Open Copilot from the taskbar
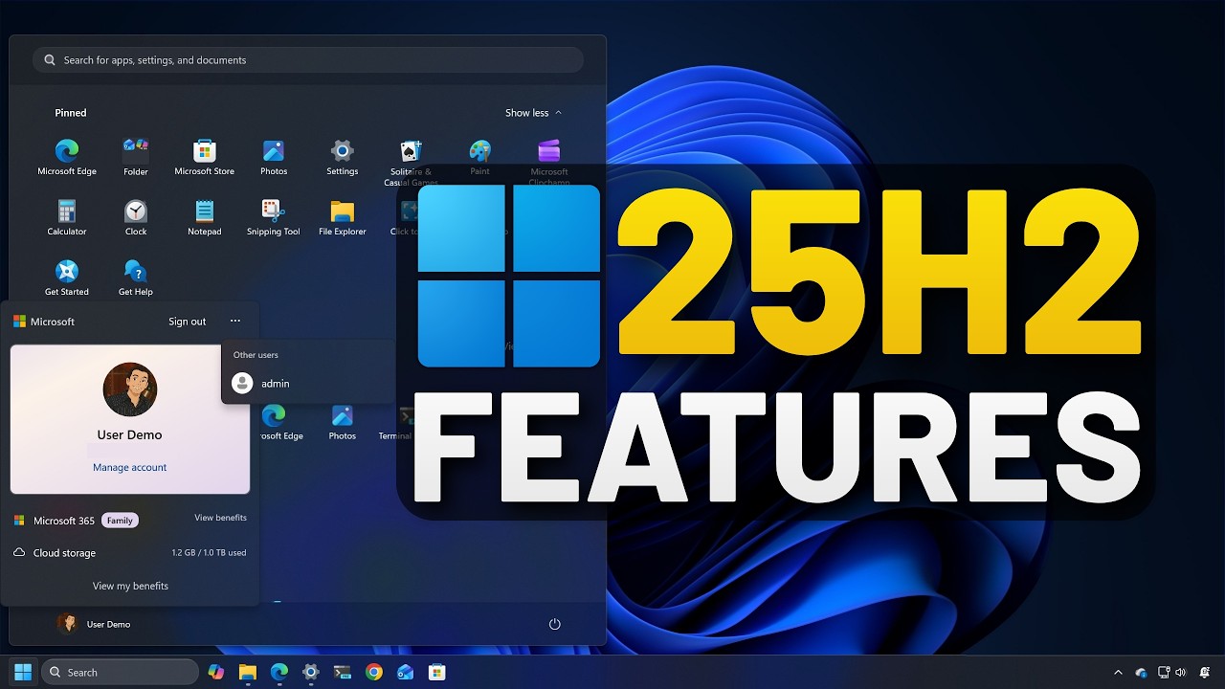 (x=216, y=673)
